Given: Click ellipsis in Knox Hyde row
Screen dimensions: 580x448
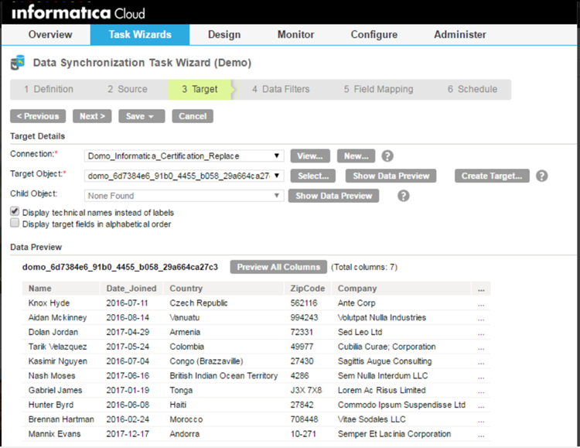Looking at the screenshot, I should click(x=481, y=303).
